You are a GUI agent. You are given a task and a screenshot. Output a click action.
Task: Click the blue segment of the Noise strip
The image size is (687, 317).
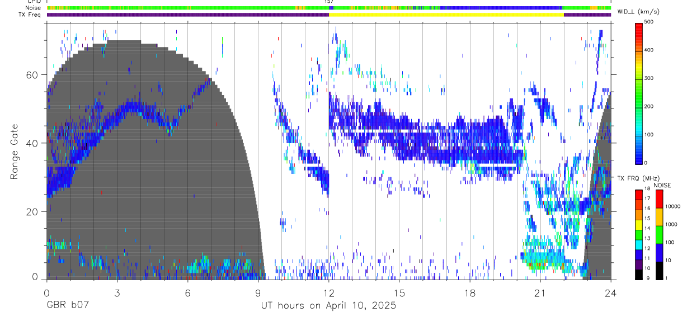[x=502, y=8]
